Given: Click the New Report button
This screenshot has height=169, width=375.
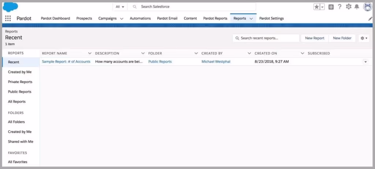Looking at the screenshot, I should pyautogui.click(x=315, y=38).
